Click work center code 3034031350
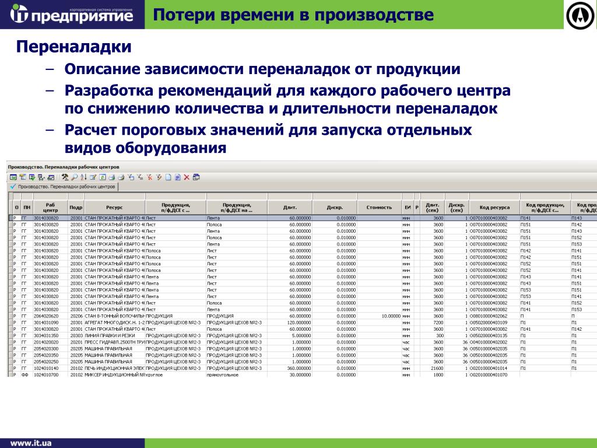The height and width of the screenshot is (448, 597). [x=46, y=335]
